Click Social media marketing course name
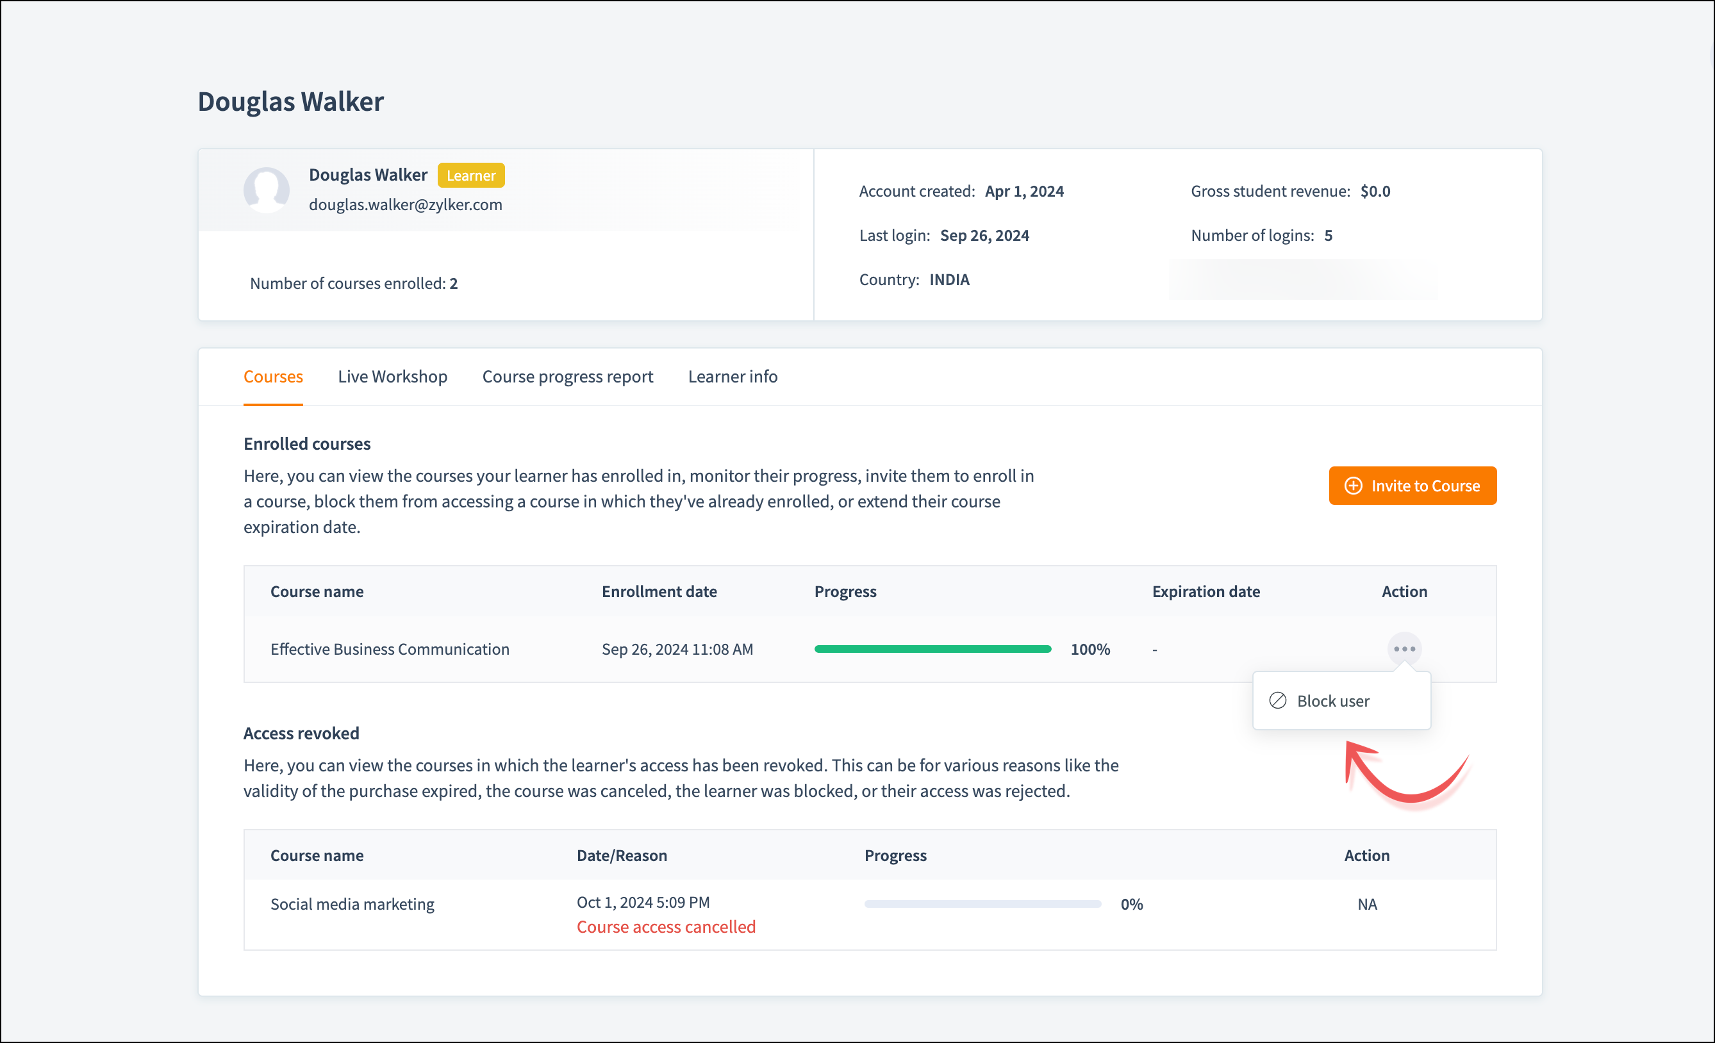The width and height of the screenshot is (1715, 1043). (x=352, y=904)
